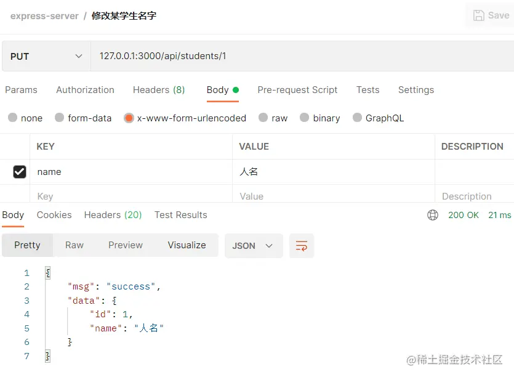Screen dimensions: 514x377
Task: Select the form-data radio button
Action: click(x=59, y=118)
